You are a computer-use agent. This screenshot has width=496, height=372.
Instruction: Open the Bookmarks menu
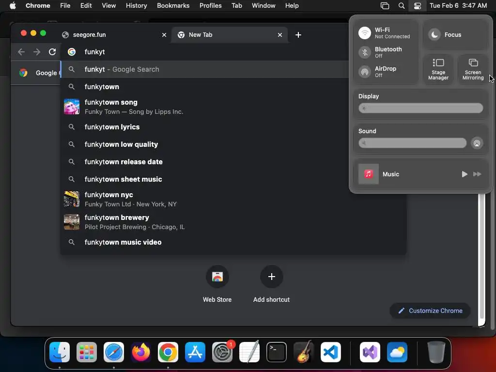tap(173, 6)
